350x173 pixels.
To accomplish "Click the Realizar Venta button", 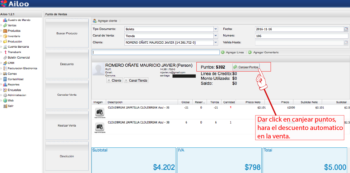I will 67,125.
